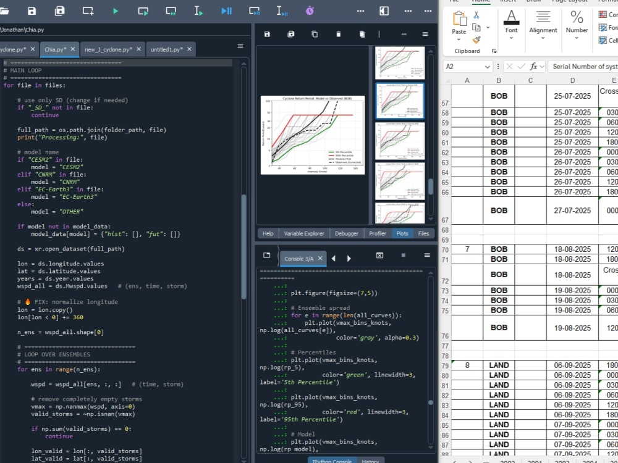This screenshot has width=618, height=463.
Task: Click the purple profiler stopwatch icon
Action: (310, 11)
